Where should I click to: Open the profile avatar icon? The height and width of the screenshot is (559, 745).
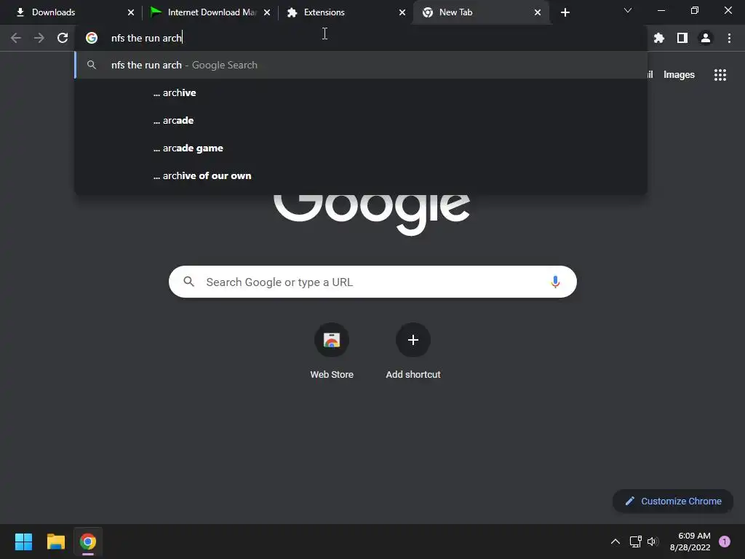point(706,38)
